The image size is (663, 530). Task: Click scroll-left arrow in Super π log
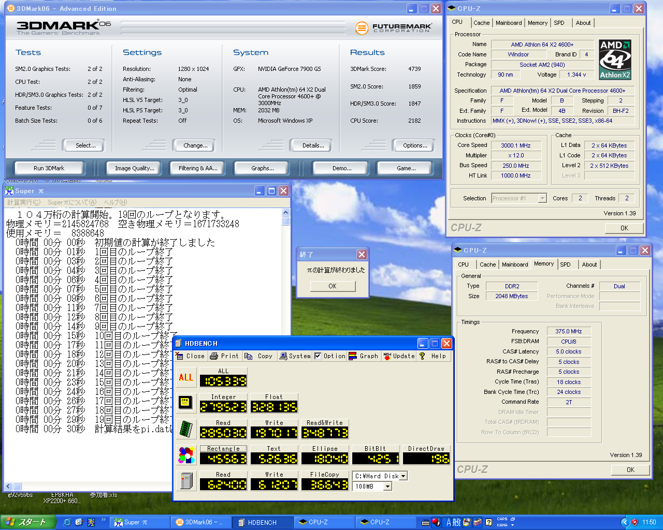pyautogui.click(x=8, y=487)
